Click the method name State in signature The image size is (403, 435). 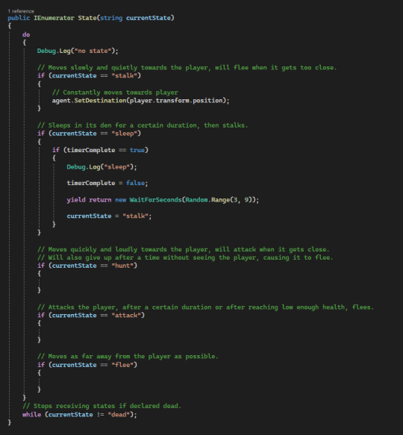coord(87,18)
